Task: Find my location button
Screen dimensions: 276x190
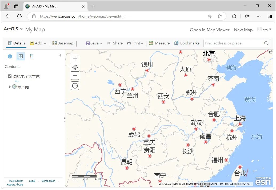Action: click(75, 86)
